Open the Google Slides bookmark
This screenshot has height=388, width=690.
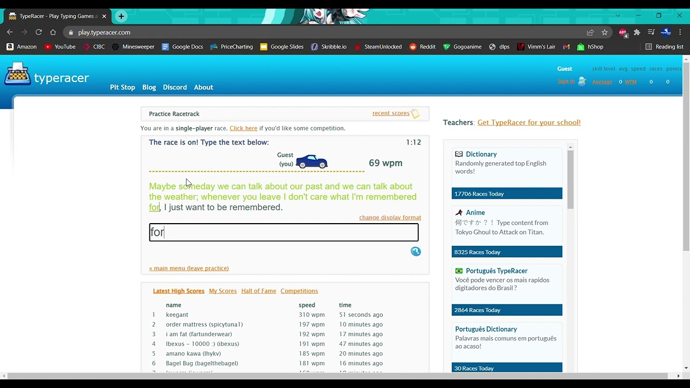(281, 47)
